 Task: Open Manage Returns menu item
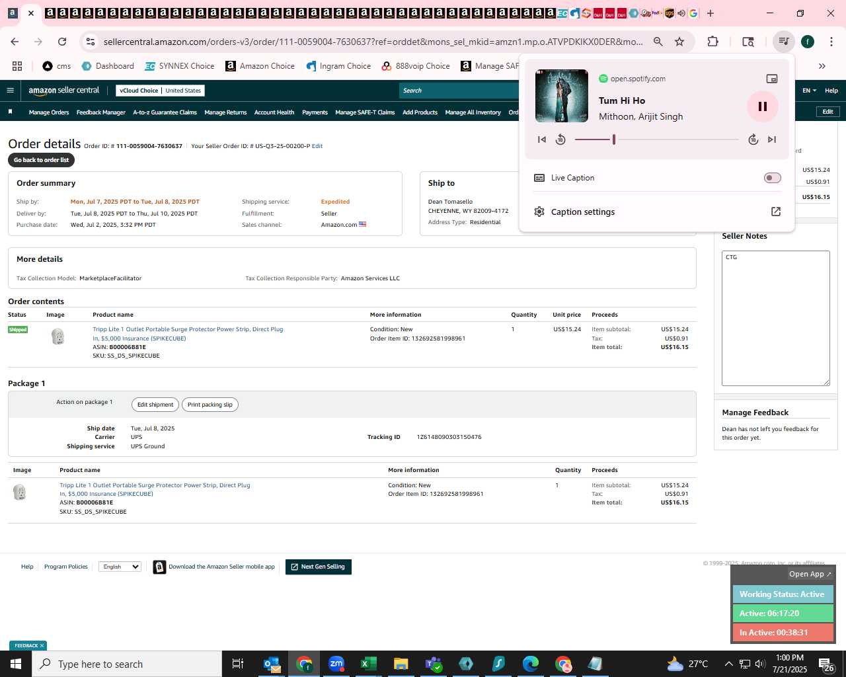click(x=225, y=112)
